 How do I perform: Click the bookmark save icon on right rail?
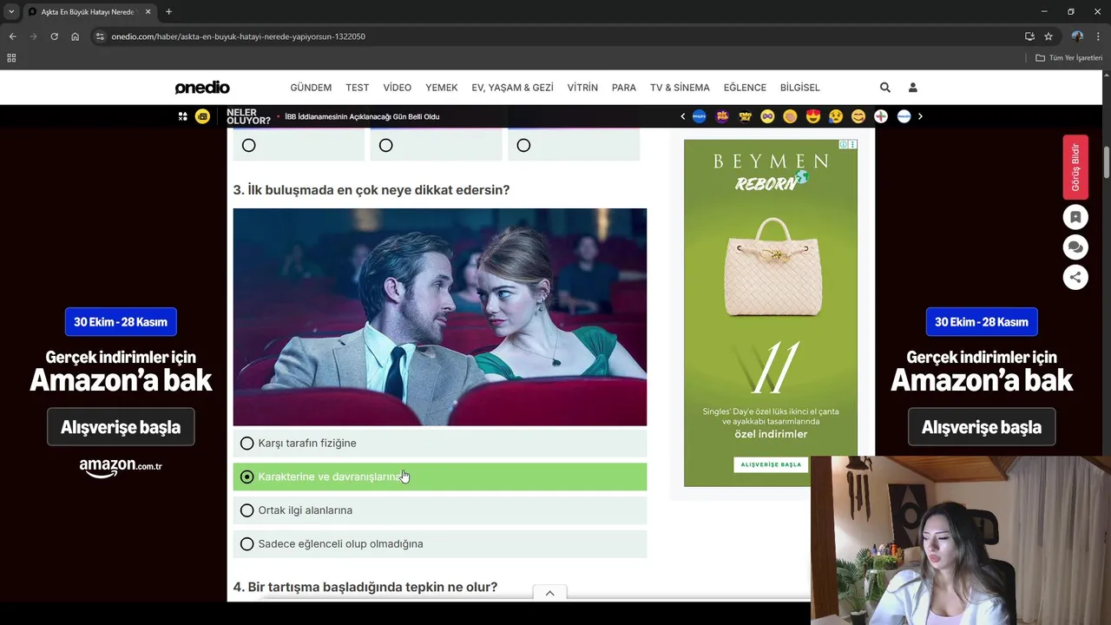[x=1075, y=217]
